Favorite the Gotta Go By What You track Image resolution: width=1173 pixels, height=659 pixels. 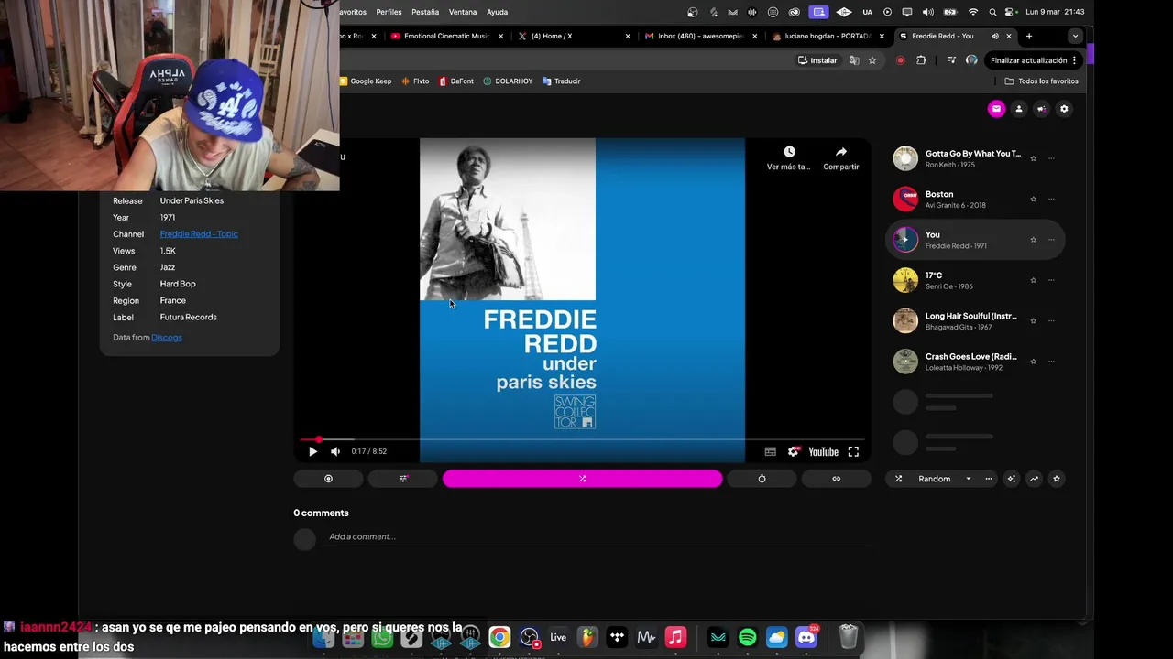[x=1033, y=158]
